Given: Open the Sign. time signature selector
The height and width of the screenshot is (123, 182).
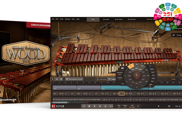Looking at the screenshot, I should click(119, 106).
